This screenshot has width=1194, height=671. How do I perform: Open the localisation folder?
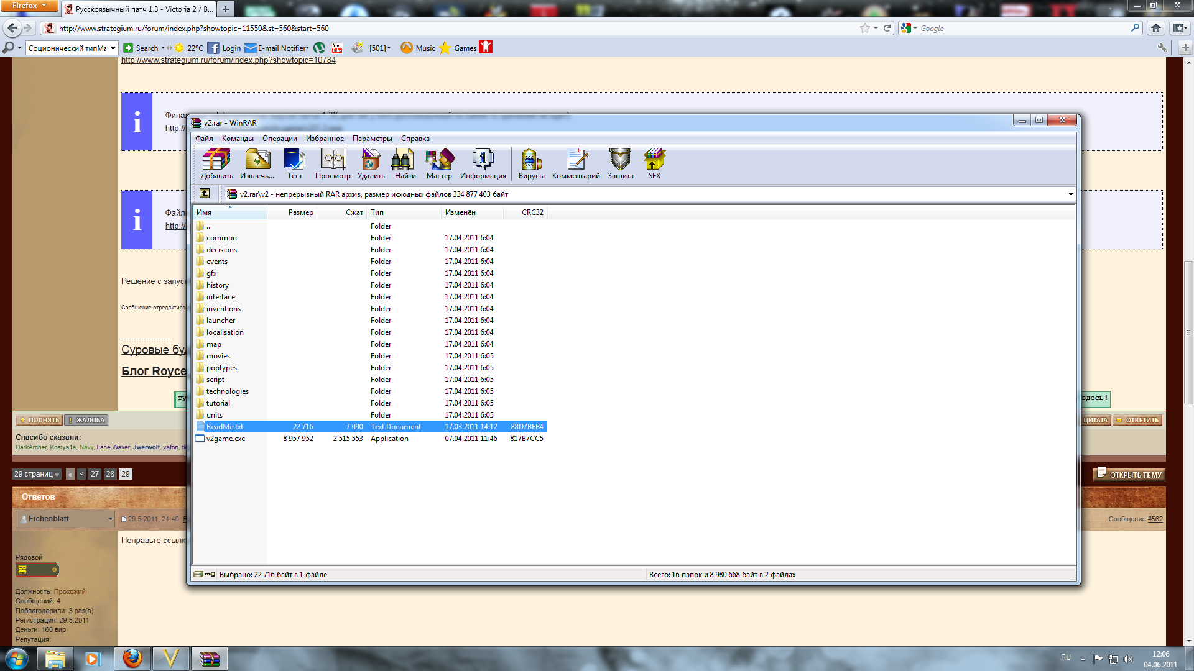(224, 332)
